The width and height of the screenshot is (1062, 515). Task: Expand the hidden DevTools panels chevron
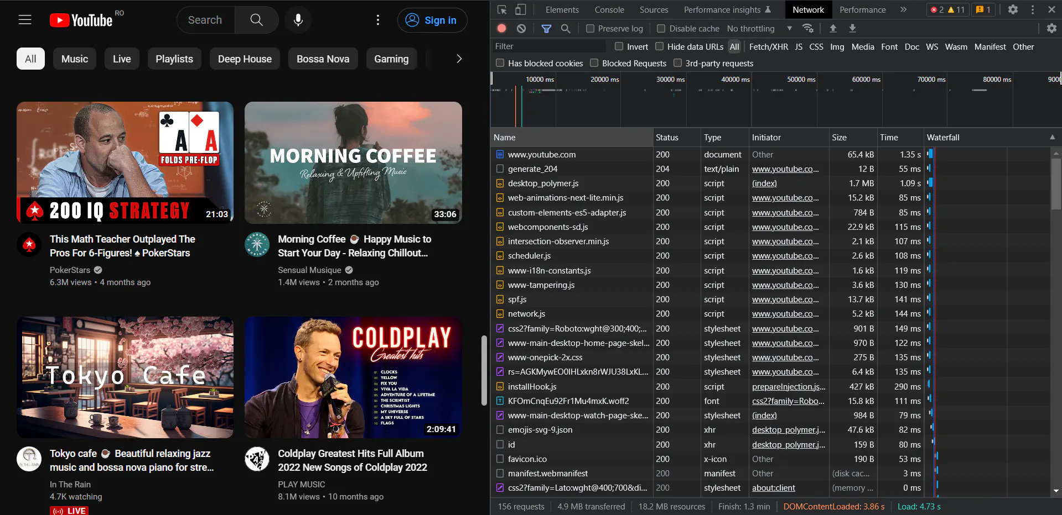[x=903, y=9]
